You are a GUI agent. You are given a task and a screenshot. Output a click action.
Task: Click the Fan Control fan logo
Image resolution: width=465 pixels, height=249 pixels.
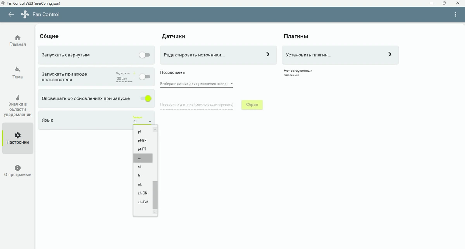tap(25, 14)
